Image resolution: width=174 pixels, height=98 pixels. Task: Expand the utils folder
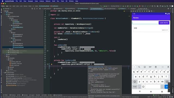pyautogui.click(x=8, y=49)
